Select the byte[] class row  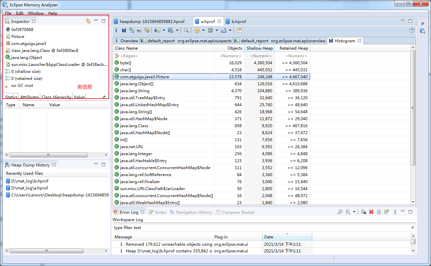tap(211, 63)
